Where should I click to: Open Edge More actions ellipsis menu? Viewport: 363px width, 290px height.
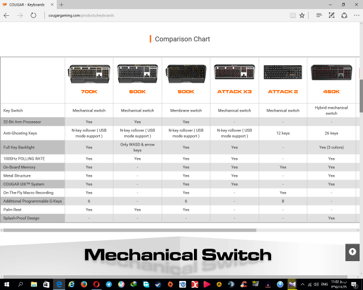356,15
